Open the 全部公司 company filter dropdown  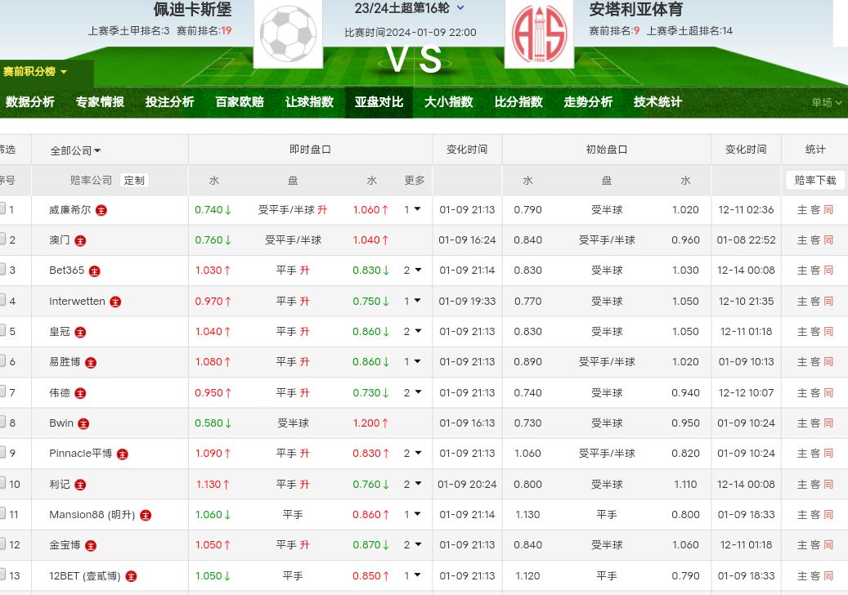[x=75, y=150]
